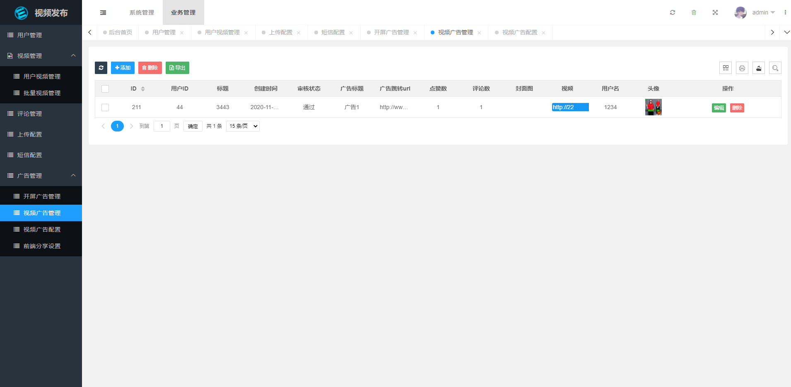This screenshot has width=791, height=387.
Task: Open the 15 条/页 page size dropdown
Action: coord(243,126)
